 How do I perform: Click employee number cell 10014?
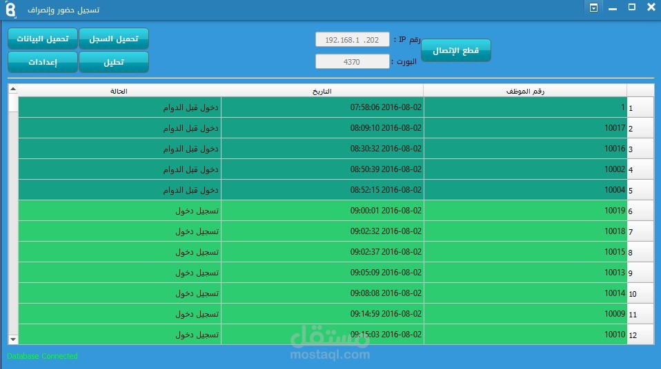(525, 293)
